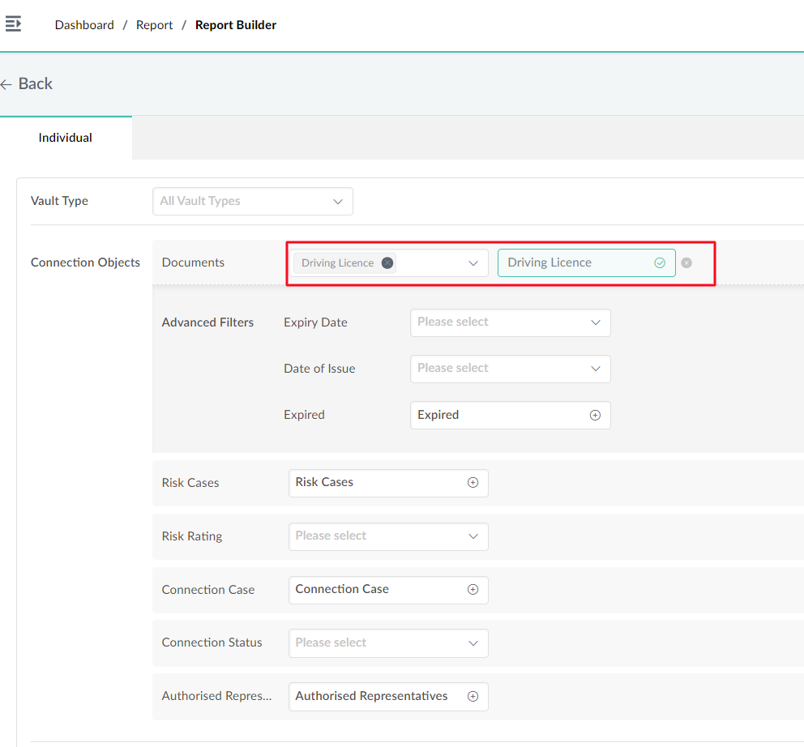
Task: Go to Dashboard breadcrumb
Action: click(x=84, y=25)
